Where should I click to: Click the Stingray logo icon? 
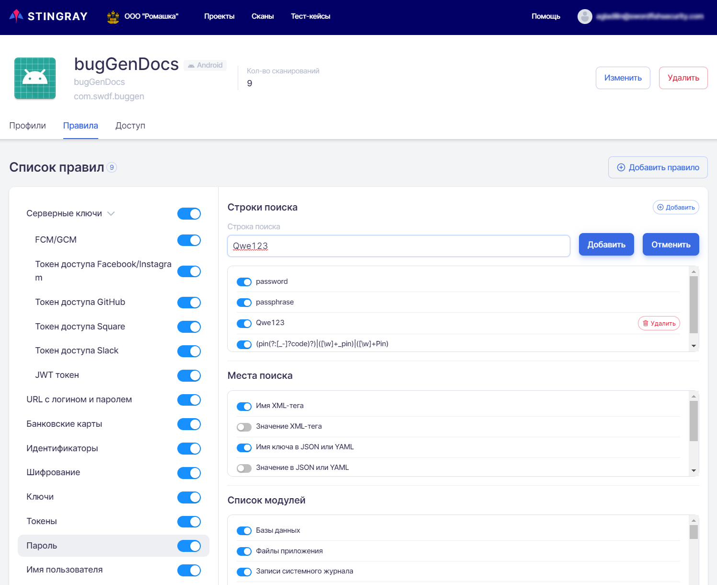16,16
